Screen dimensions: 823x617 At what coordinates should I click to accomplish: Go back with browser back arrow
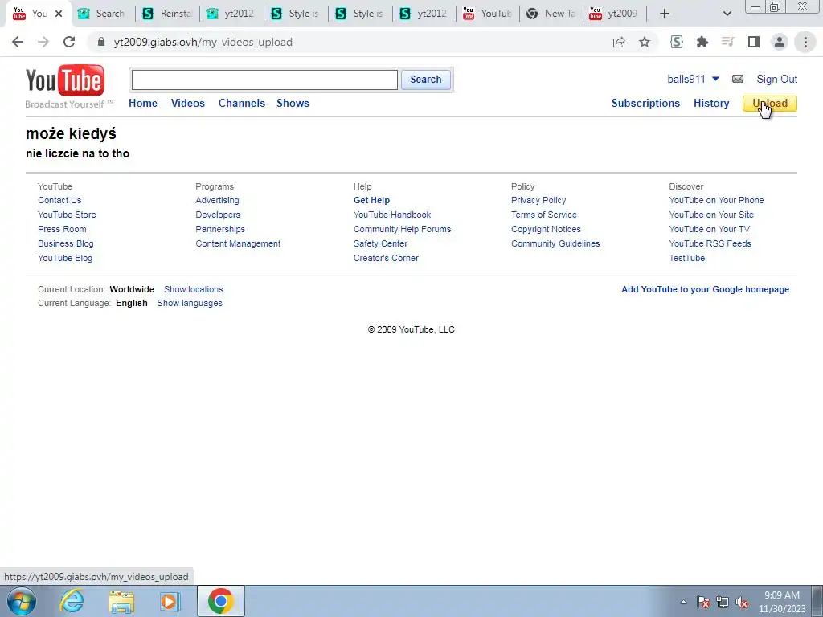point(18,42)
